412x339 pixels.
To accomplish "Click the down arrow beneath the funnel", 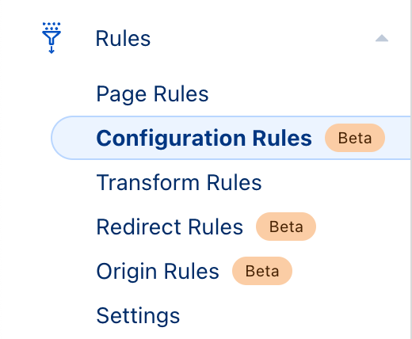I will point(51,49).
